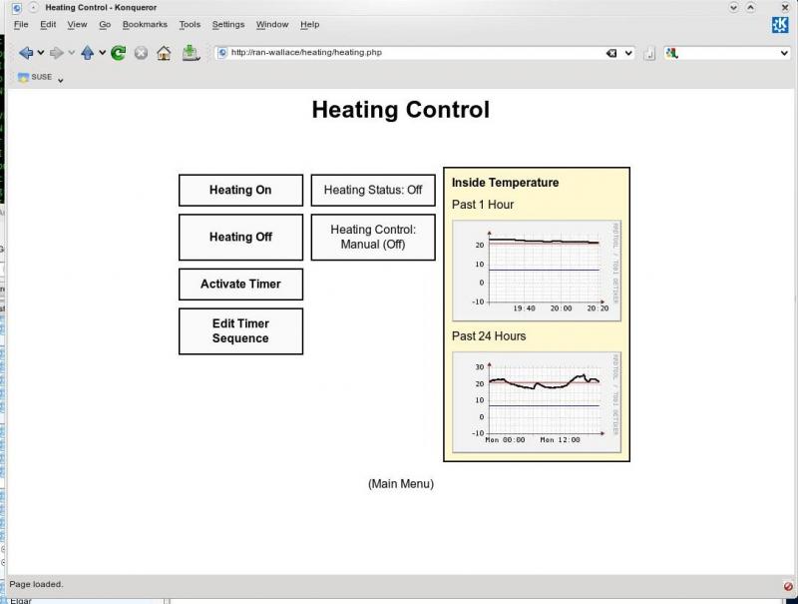Image resolution: width=798 pixels, height=604 pixels.
Task: Go to the Home page icon
Action: point(164,53)
